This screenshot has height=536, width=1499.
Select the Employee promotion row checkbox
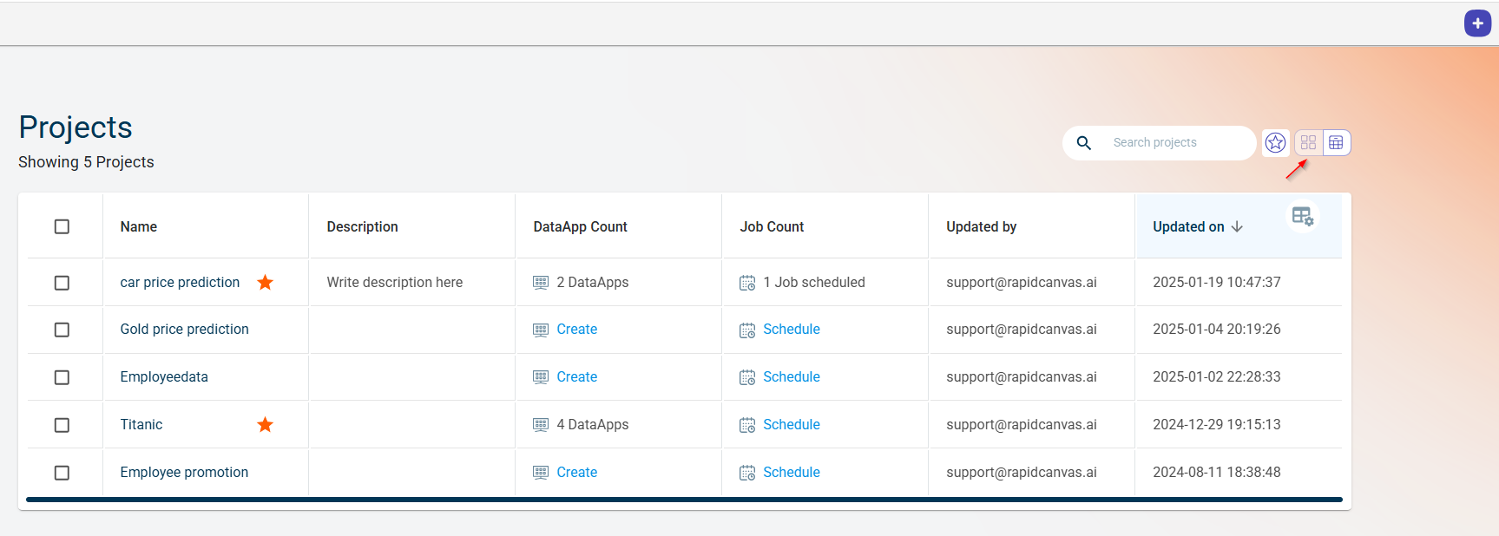point(62,473)
